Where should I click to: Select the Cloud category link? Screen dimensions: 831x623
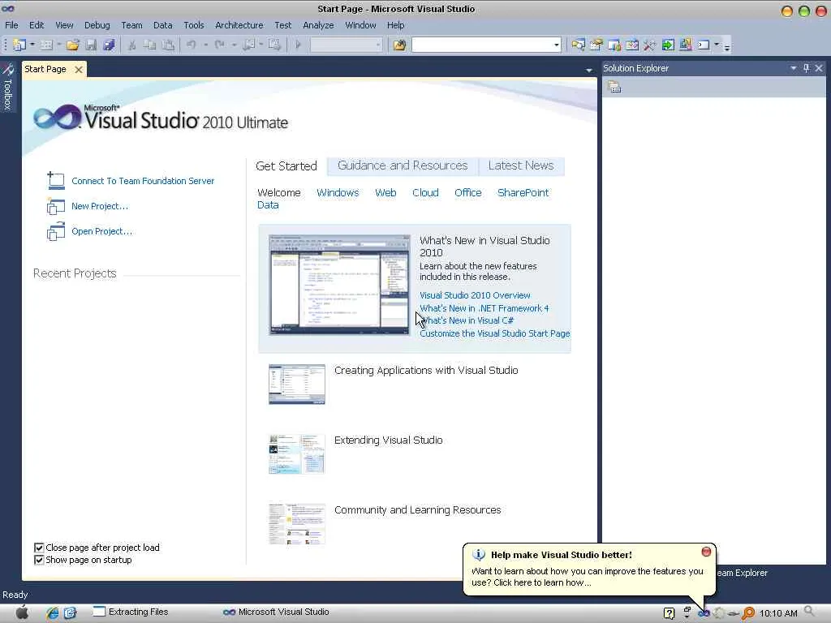(x=425, y=193)
